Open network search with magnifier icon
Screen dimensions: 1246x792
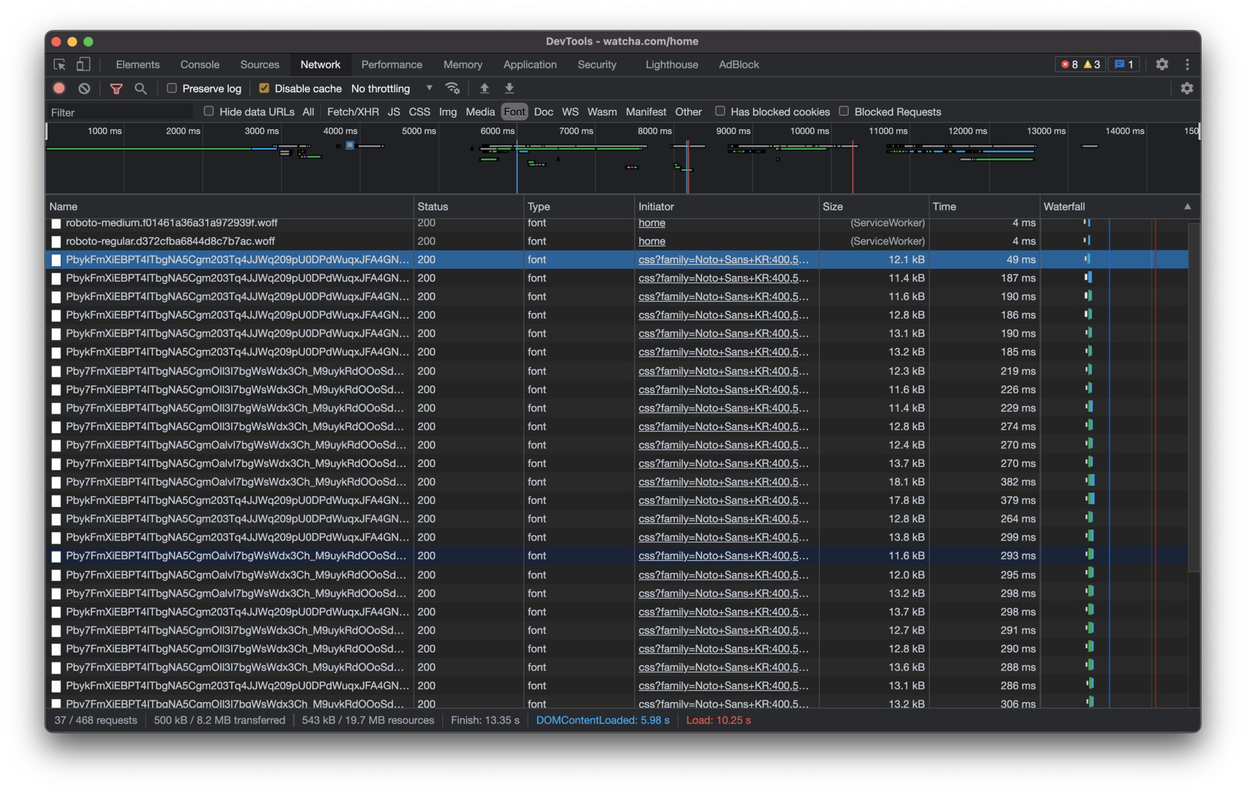click(x=140, y=89)
